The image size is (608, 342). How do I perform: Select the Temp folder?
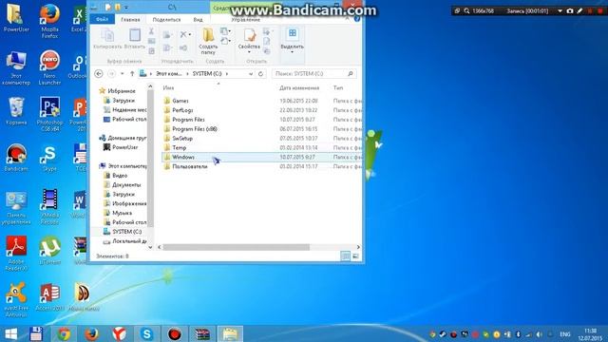tap(179, 148)
